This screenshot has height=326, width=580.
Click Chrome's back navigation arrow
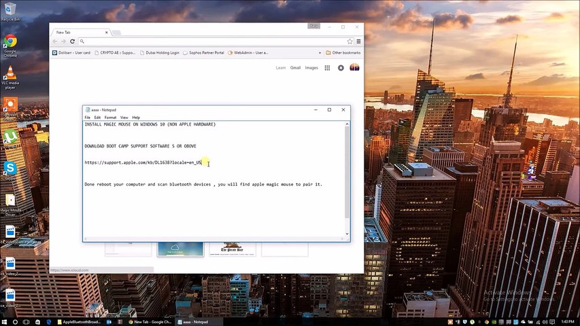click(55, 41)
